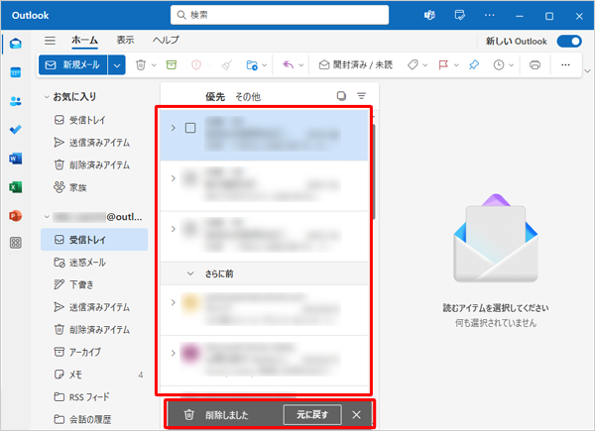Click 元に戻す to undo deletion
This screenshot has width=595, height=431.
coord(312,415)
